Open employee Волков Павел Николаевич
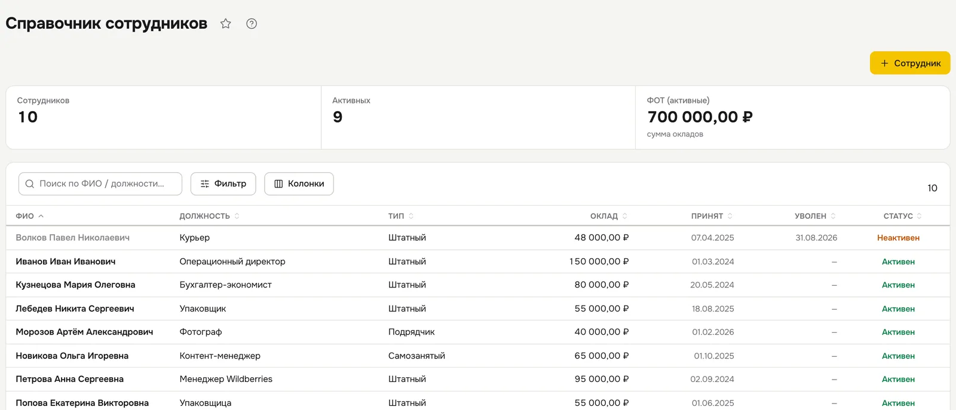This screenshot has height=410, width=956. pyautogui.click(x=73, y=238)
